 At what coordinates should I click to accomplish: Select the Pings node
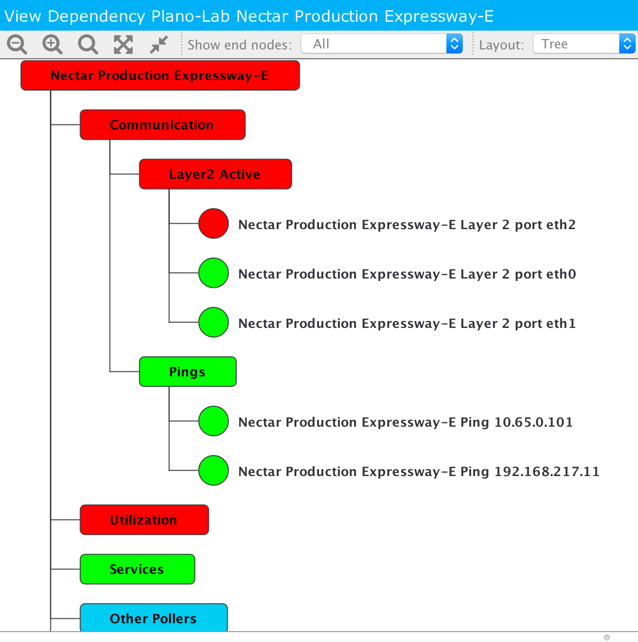point(188,372)
